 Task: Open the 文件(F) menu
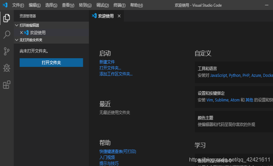coord(18,5)
